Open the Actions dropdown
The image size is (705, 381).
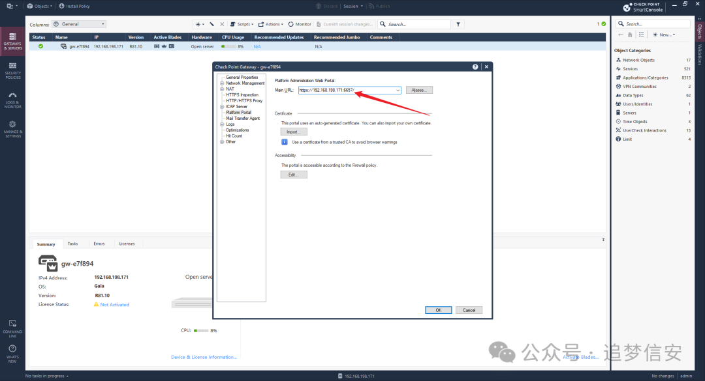tap(271, 24)
